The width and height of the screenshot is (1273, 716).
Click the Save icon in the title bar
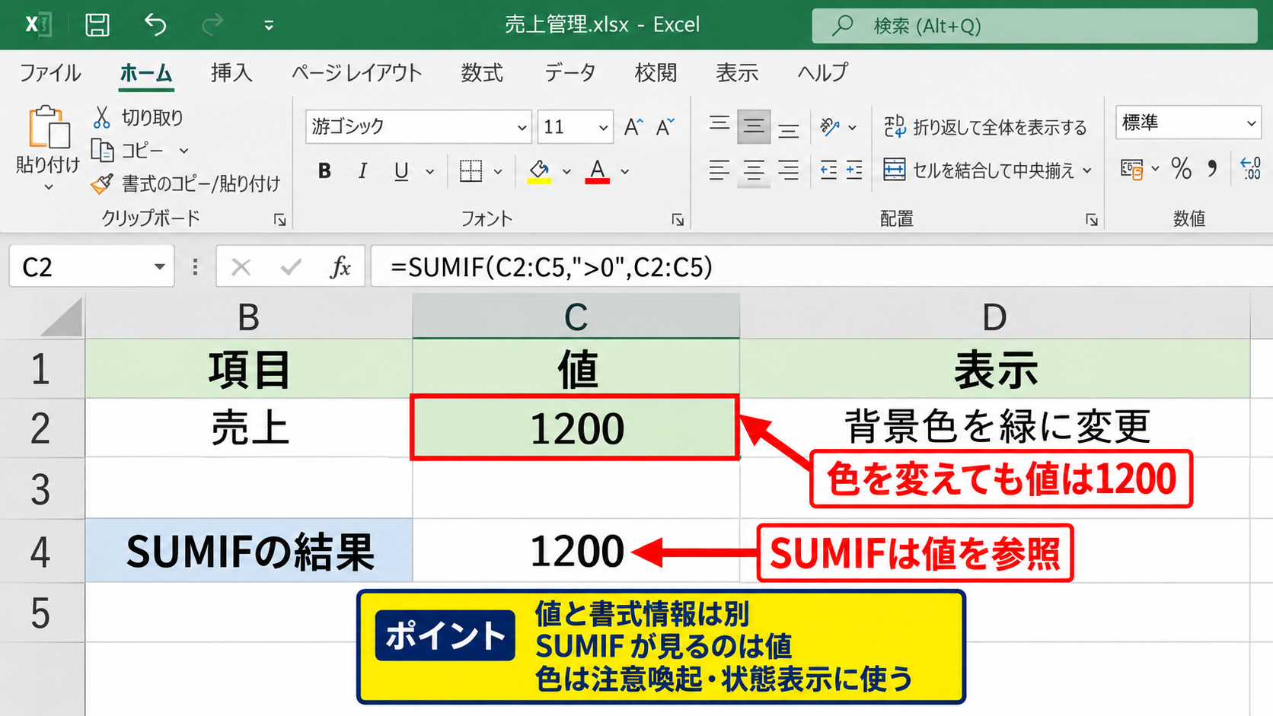pos(97,25)
